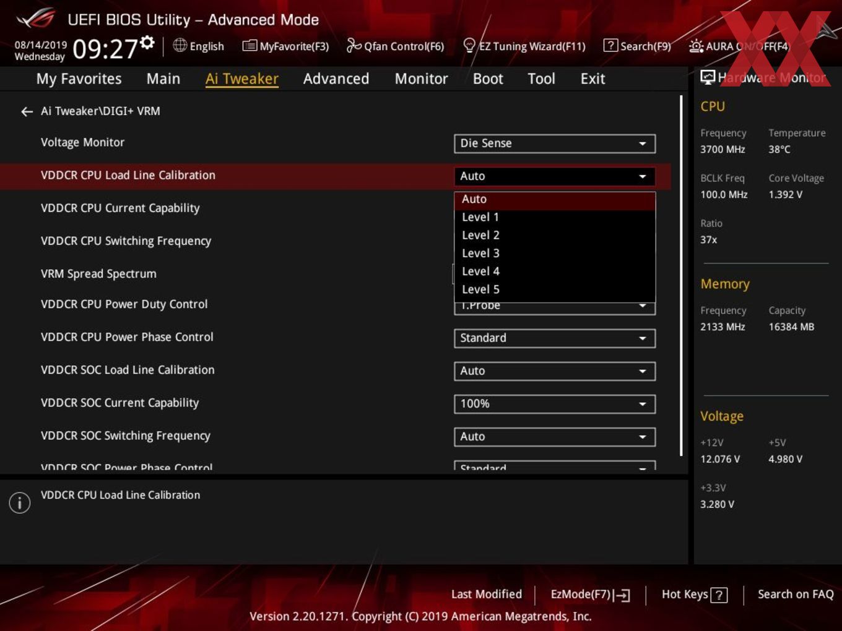
Task: Click the back arrow beside Ai Tweaker\DIGI+ VRM
Action: [x=27, y=111]
